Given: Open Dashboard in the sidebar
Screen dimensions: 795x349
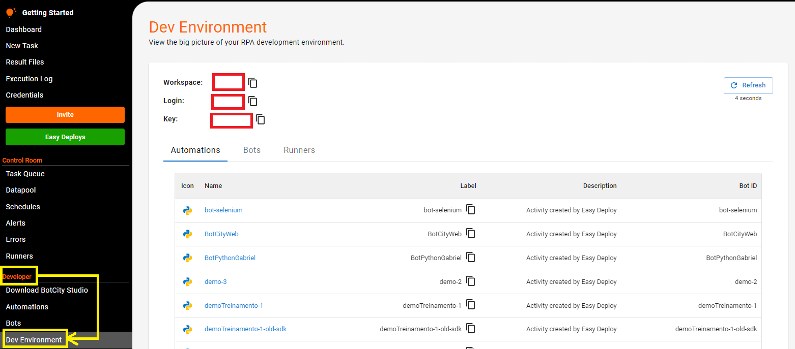Looking at the screenshot, I should (24, 29).
